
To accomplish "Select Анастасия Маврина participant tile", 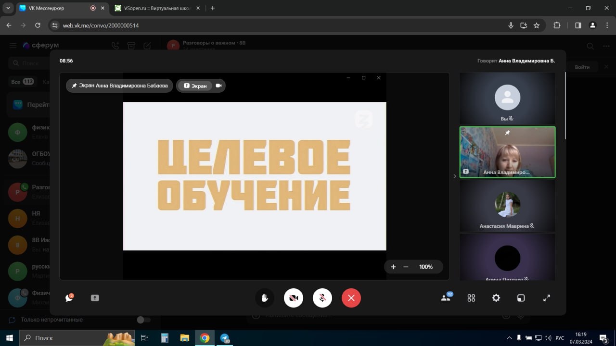I will (507, 206).
